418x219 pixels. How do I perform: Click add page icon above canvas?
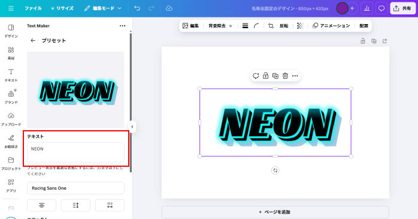[384, 41]
